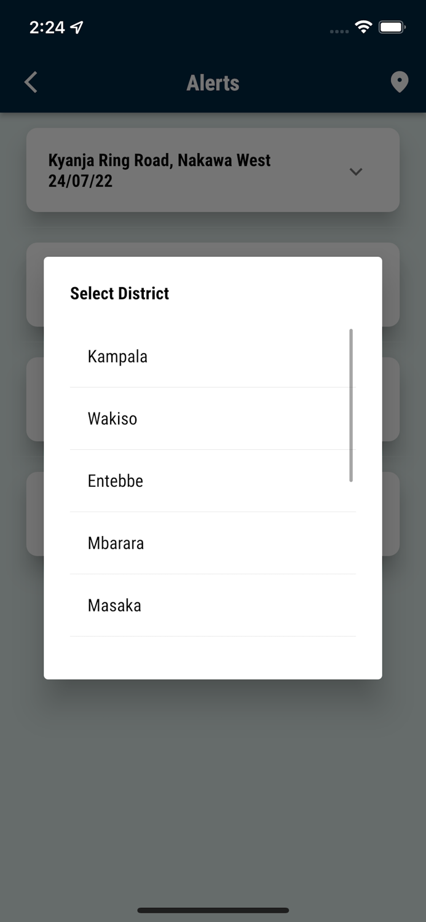
Task: Tap the Alerts page title
Action: [213, 83]
